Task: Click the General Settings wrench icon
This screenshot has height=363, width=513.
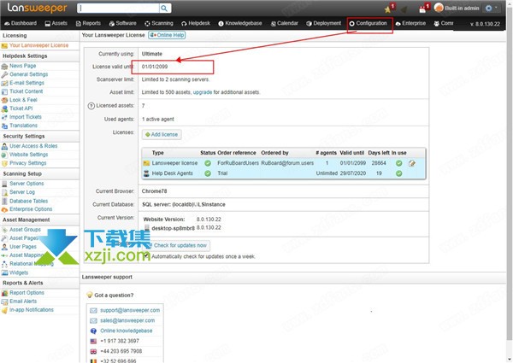Action: (4, 74)
